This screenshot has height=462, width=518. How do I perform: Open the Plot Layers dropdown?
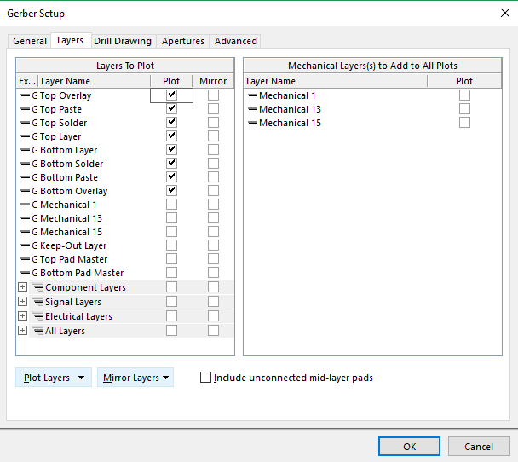click(54, 378)
